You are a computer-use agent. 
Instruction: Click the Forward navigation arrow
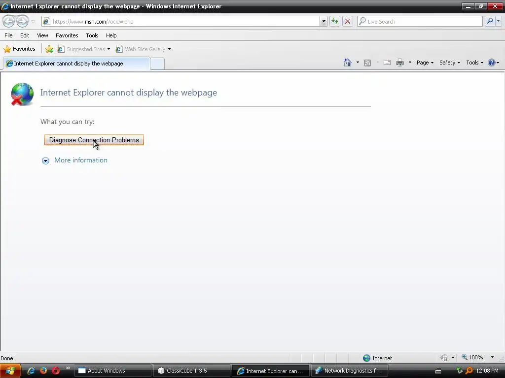point(22,22)
